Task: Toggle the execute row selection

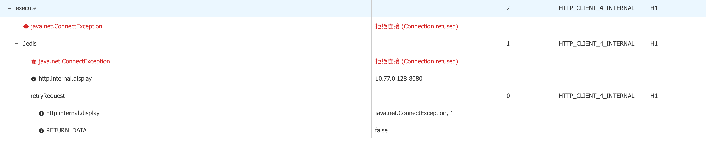Action: point(26,8)
